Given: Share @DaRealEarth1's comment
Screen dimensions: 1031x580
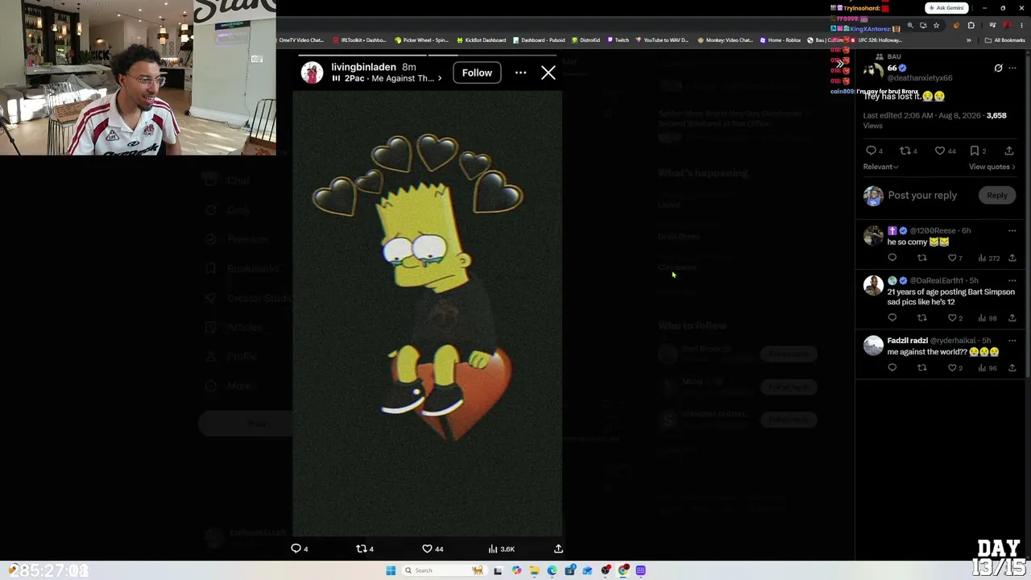Looking at the screenshot, I should (x=1012, y=318).
